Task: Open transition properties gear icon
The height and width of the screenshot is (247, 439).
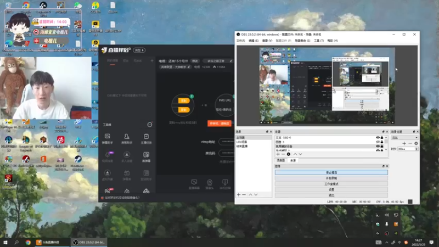Action: (x=416, y=143)
